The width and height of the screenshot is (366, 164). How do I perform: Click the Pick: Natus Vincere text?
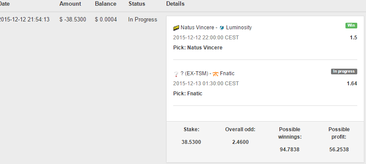pos(198,48)
